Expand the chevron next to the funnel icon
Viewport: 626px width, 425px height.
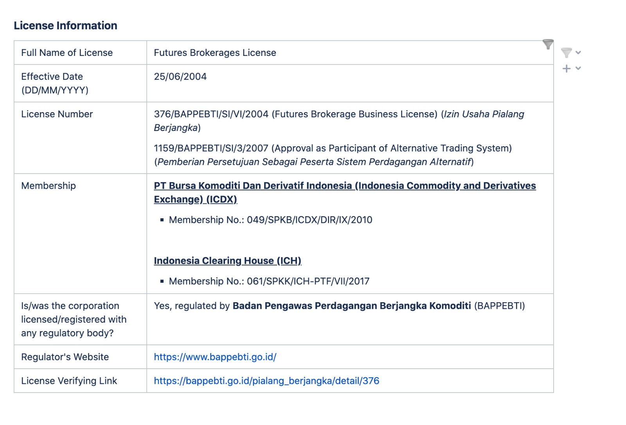pos(578,52)
